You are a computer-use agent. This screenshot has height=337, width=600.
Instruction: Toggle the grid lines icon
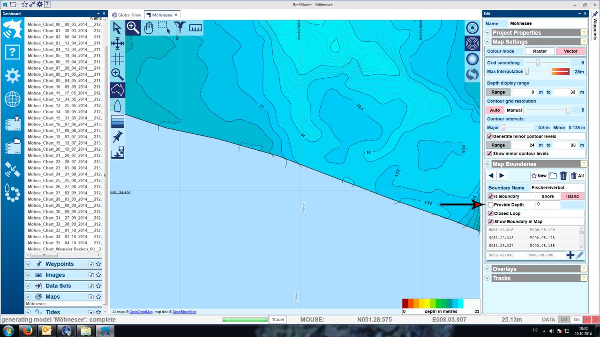tap(117, 59)
